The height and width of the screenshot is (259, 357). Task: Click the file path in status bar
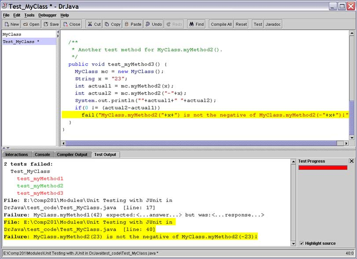[81, 253]
